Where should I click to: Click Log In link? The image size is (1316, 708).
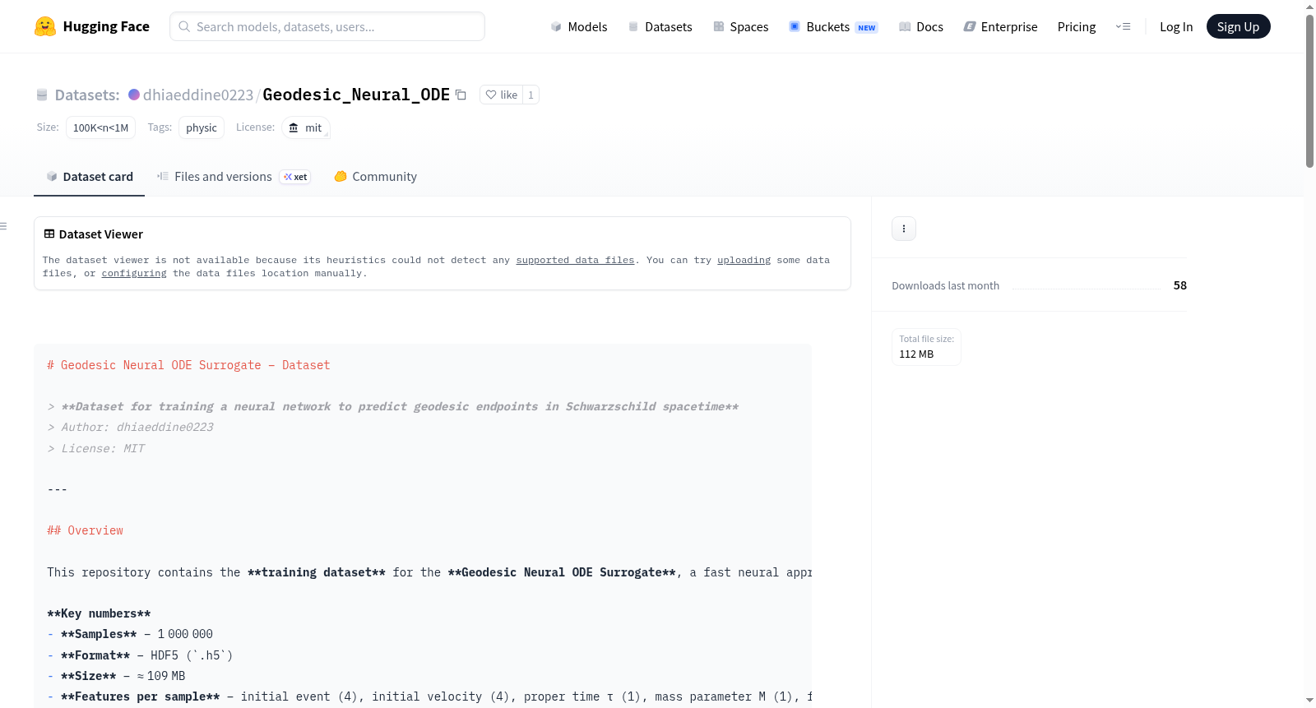tap(1176, 26)
